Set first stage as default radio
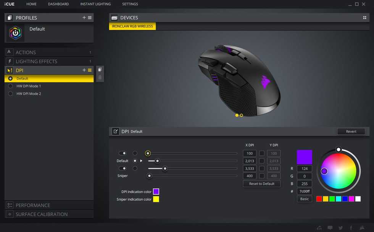Viewport: 374px width, 232px height. tap(135, 153)
